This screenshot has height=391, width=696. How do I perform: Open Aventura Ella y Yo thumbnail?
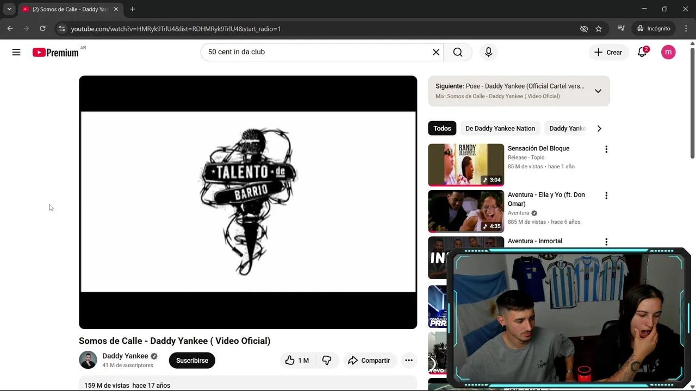pyautogui.click(x=466, y=211)
